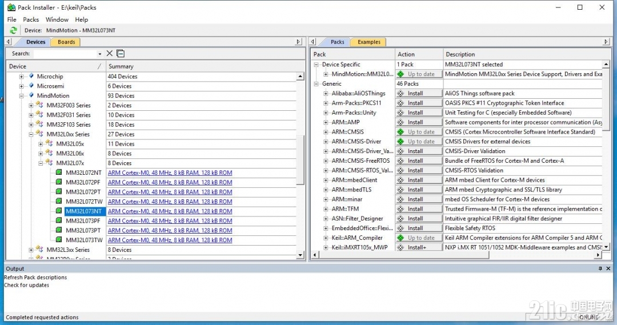Open the search field dropdown arrow
This screenshot has height=325, width=617.
(x=100, y=54)
